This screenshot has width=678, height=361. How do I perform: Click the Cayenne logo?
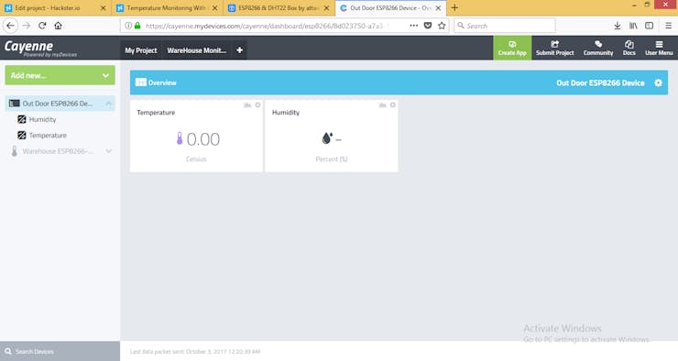[x=40, y=48]
